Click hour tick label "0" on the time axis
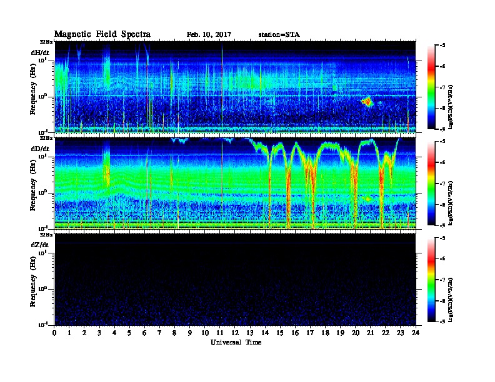Image resolution: width=495 pixels, height=382 pixels. pyautogui.click(x=54, y=333)
